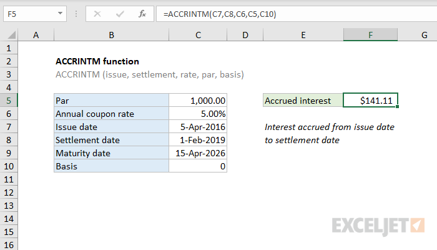Select the cell with date 15-Apr-2026

[x=198, y=153]
